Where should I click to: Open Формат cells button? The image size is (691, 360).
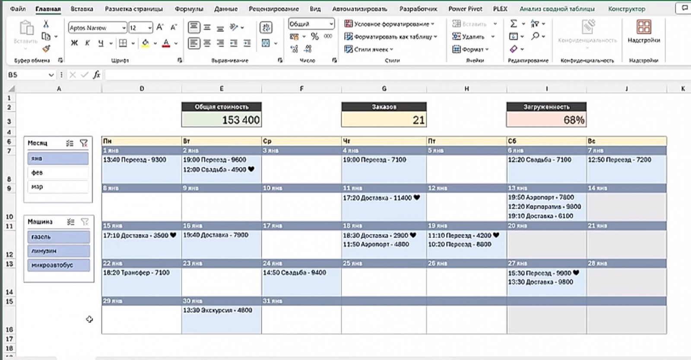pyautogui.click(x=470, y=49)
